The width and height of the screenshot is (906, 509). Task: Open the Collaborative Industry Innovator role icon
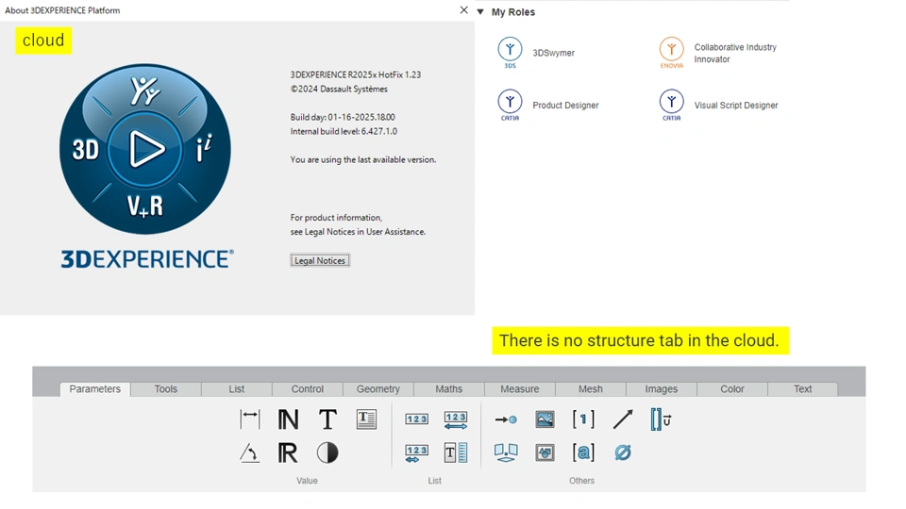671,53
